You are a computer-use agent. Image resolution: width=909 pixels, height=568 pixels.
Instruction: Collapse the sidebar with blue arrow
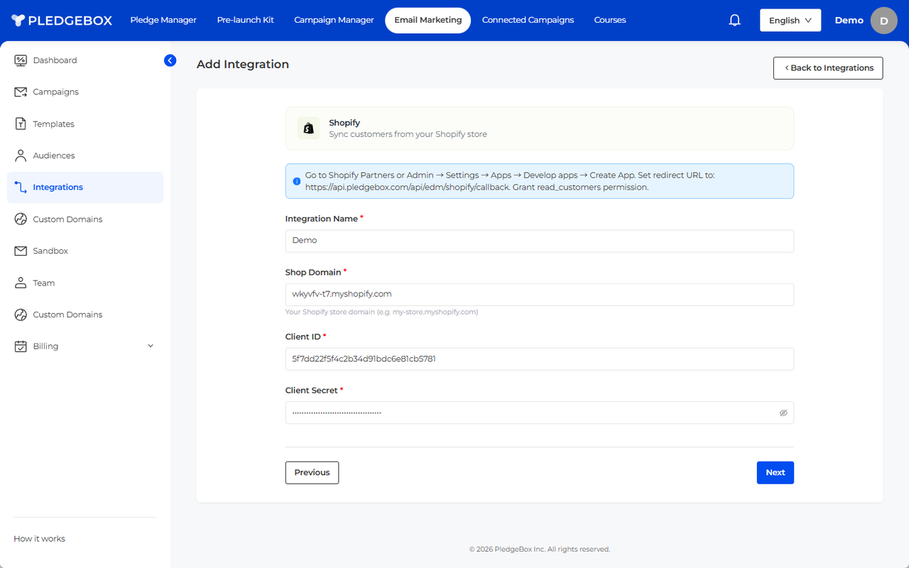coord(170,60)
